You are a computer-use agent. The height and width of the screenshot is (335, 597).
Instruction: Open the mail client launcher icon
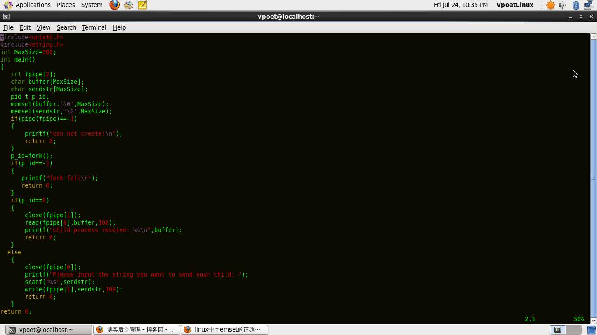[128, 5]
